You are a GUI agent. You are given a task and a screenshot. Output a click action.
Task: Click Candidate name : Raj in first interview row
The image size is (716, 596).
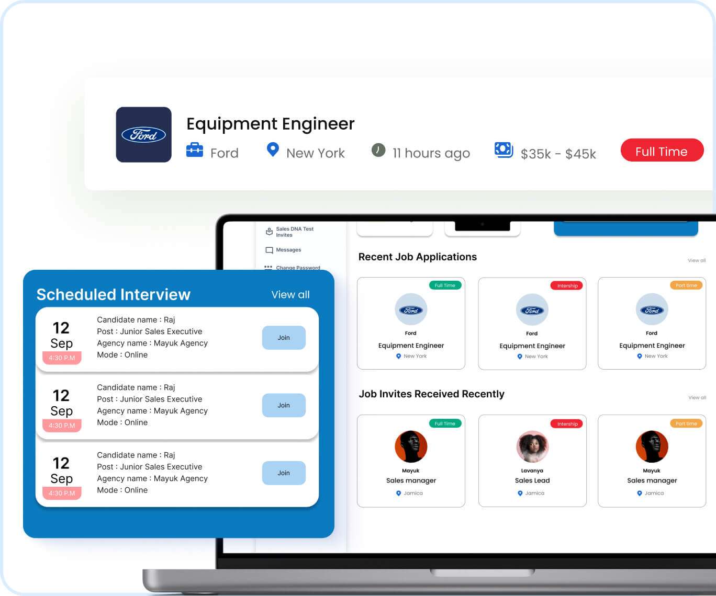click(136, 320)
